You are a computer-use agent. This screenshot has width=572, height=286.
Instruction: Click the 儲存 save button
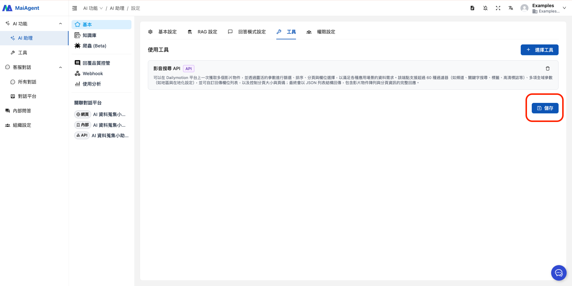coord(545,108)
